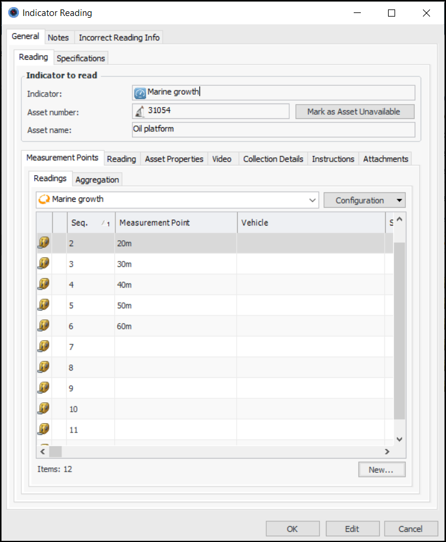Click the horizontal scrollbar thumb of the readings table

(x=55, y=451)
